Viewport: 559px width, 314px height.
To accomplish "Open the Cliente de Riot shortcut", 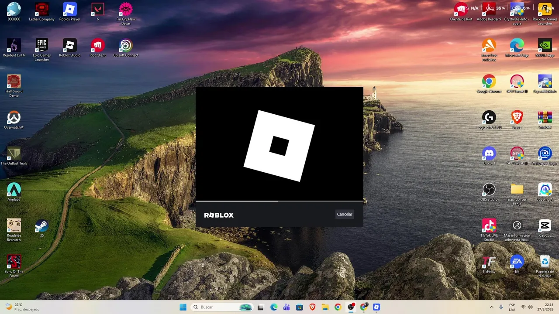I will click(461, 12).
